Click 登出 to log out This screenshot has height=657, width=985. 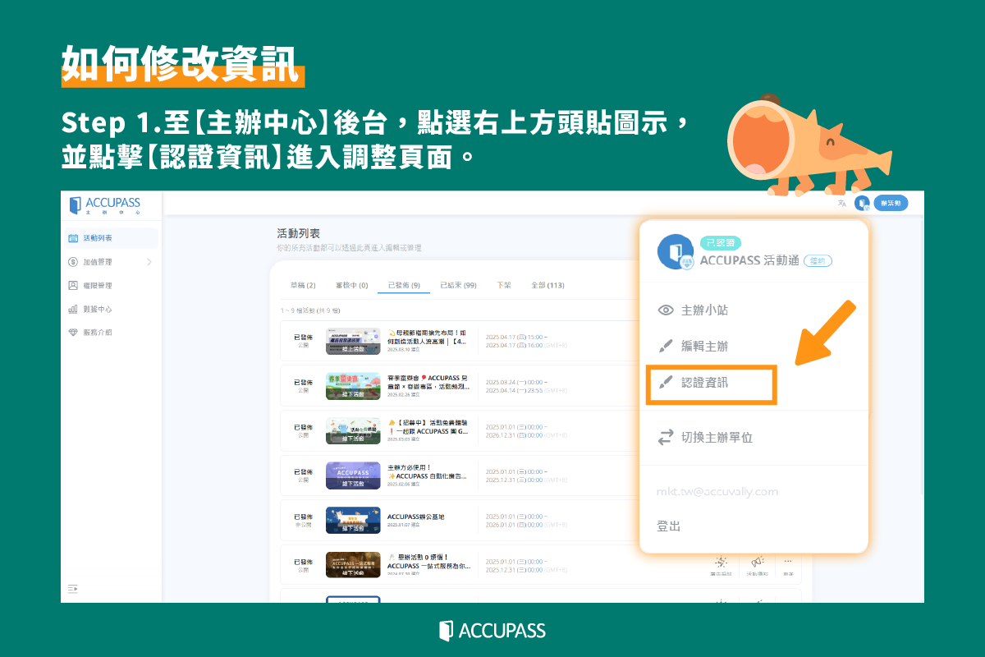coord(669,526)
